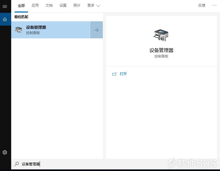Click the 设备管理器 icon in best match
This screenshot has height=171, width=220.
[x=18, y=30]
